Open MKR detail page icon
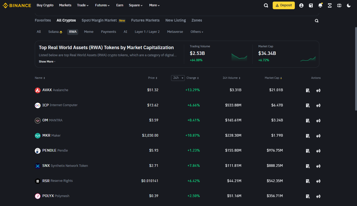Viewport: 357px width, 206px height. pos(308,136)
